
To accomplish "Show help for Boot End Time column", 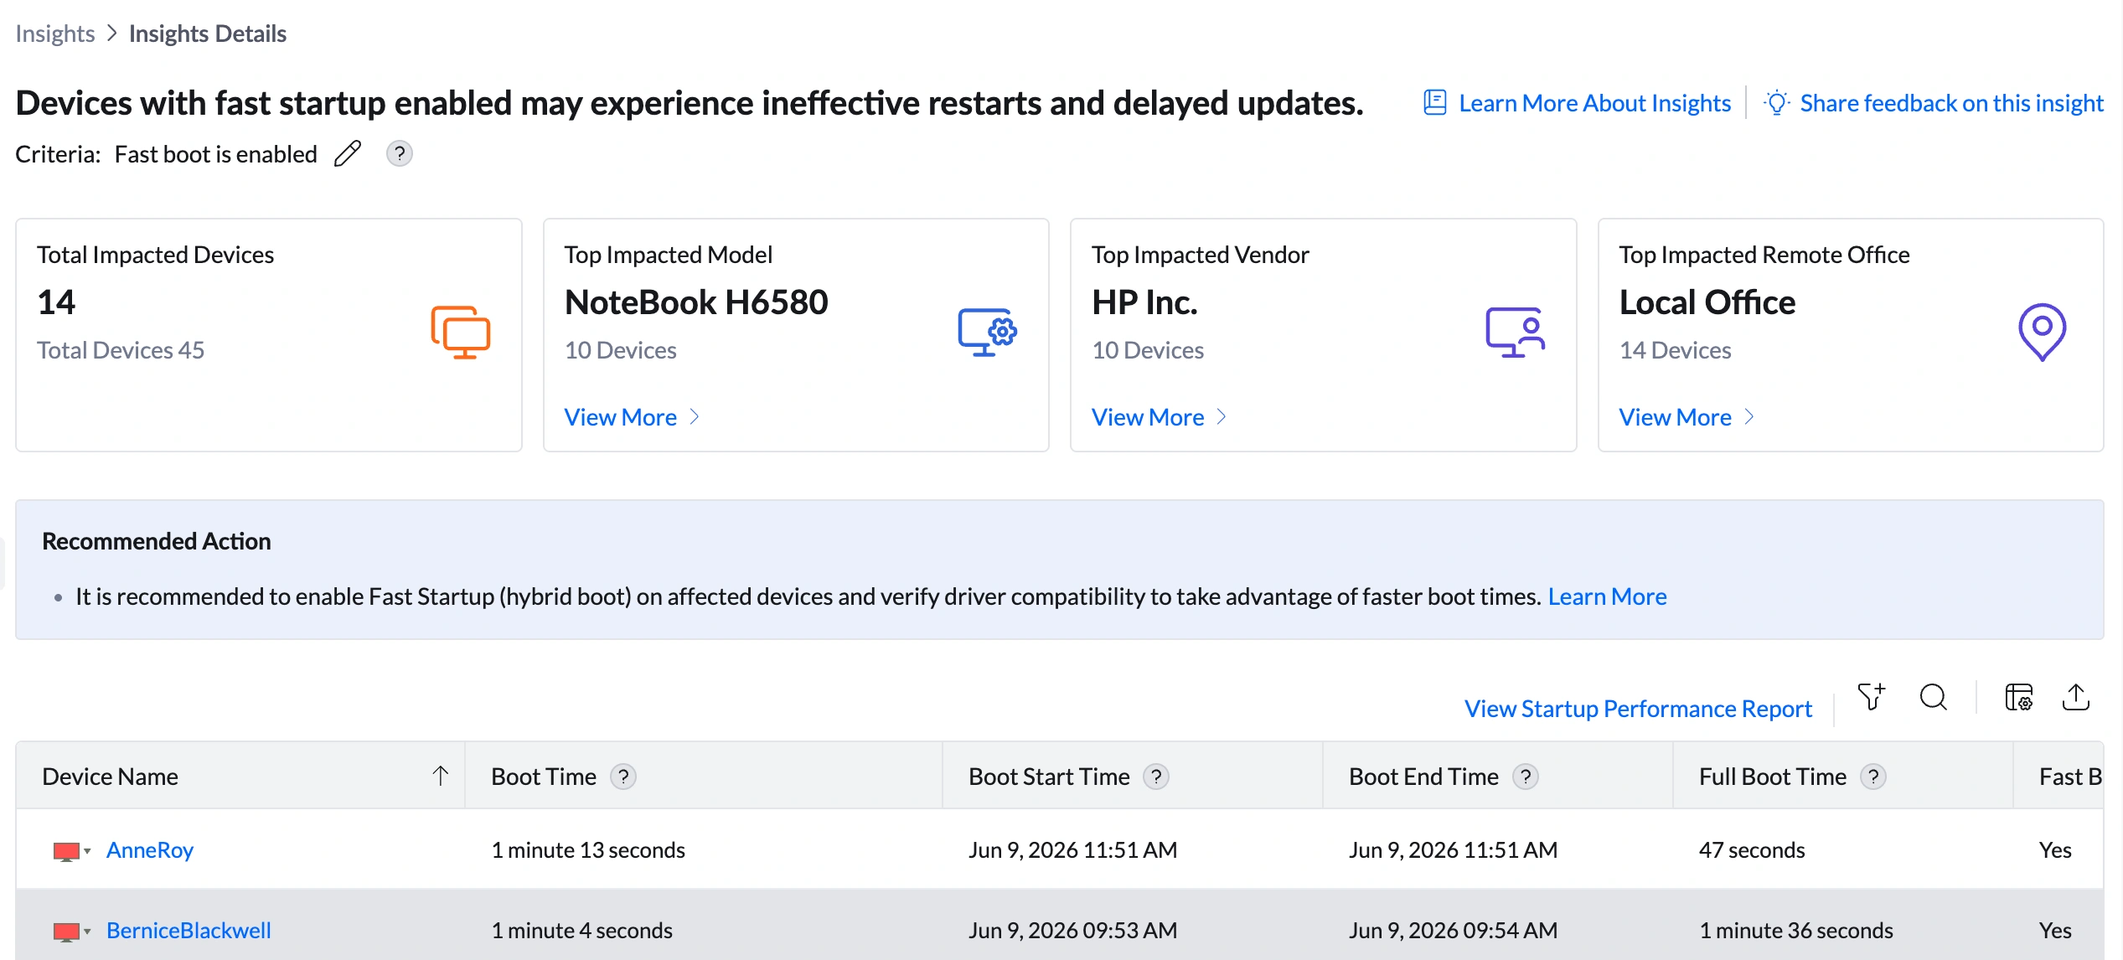I will 1526,777.
